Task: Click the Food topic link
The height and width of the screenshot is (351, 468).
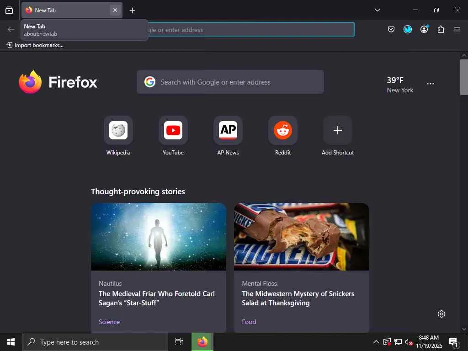Action: tap(249, 322)
